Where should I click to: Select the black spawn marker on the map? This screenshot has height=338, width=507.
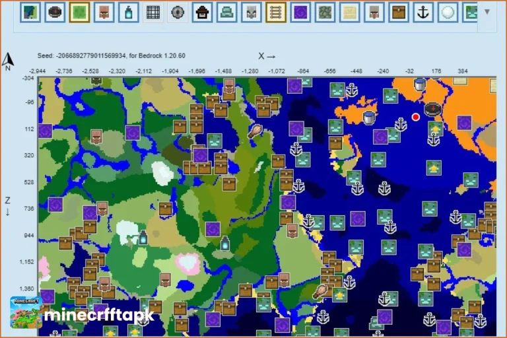pos(432,109)
